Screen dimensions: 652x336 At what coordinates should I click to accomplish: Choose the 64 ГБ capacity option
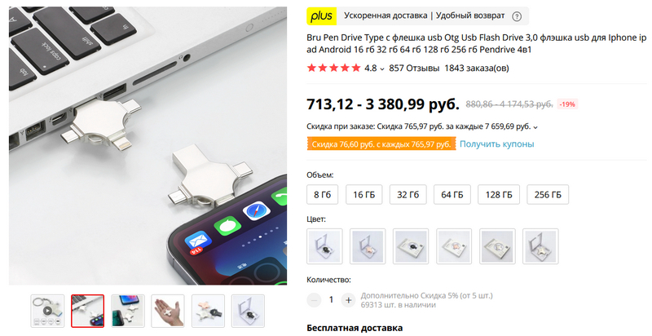tap(452, 195)
